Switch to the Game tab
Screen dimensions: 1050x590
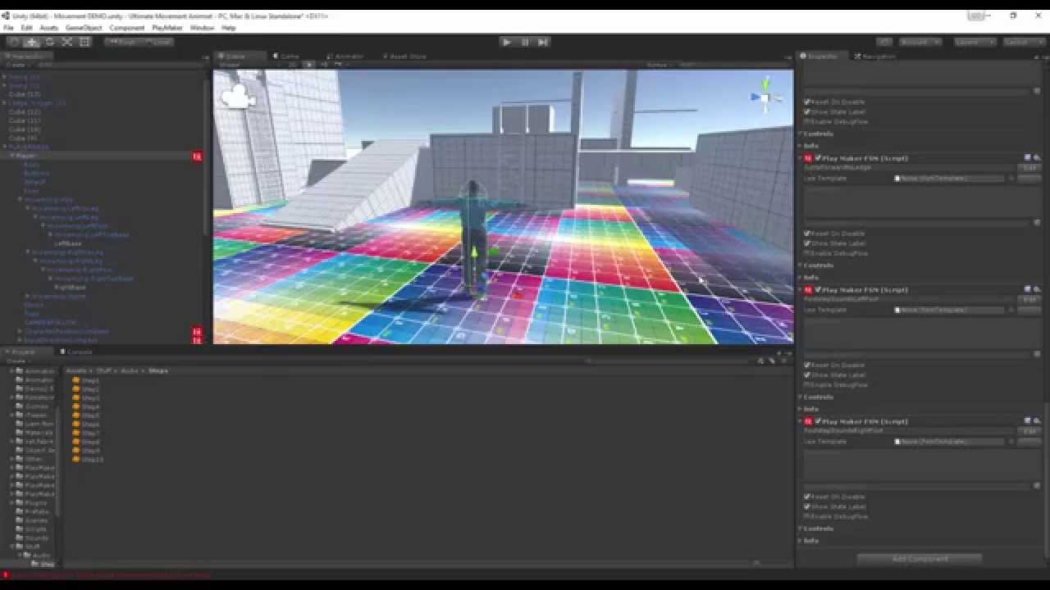[286, 57]
